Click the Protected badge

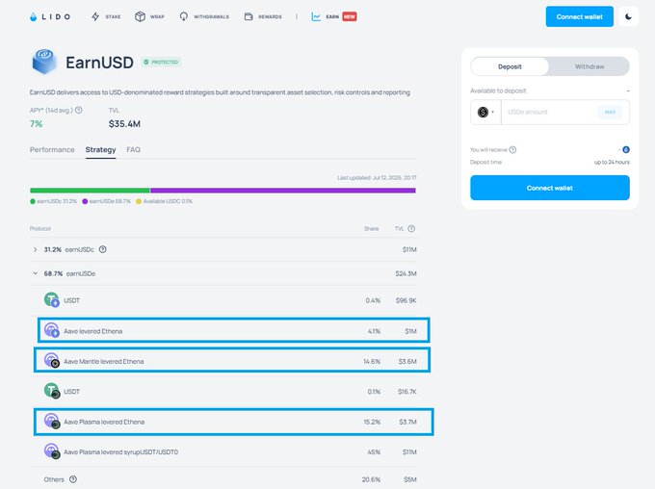click(161, 63)
